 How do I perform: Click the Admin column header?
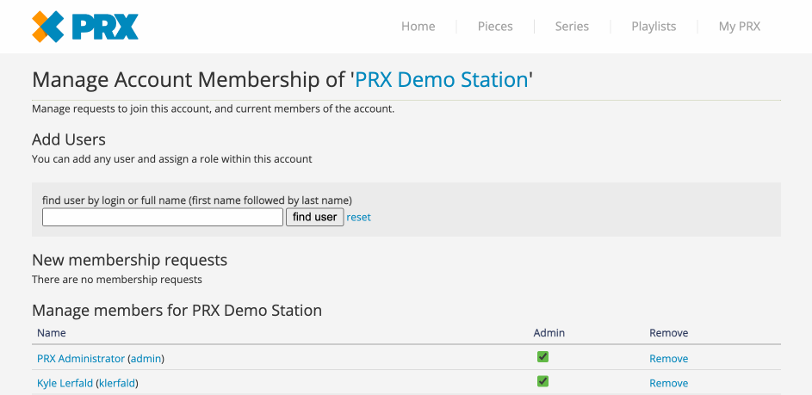[549, 333]
